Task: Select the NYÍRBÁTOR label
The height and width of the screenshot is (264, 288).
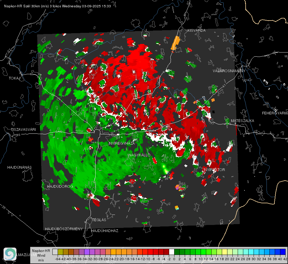Action: [x=214, y=170]
